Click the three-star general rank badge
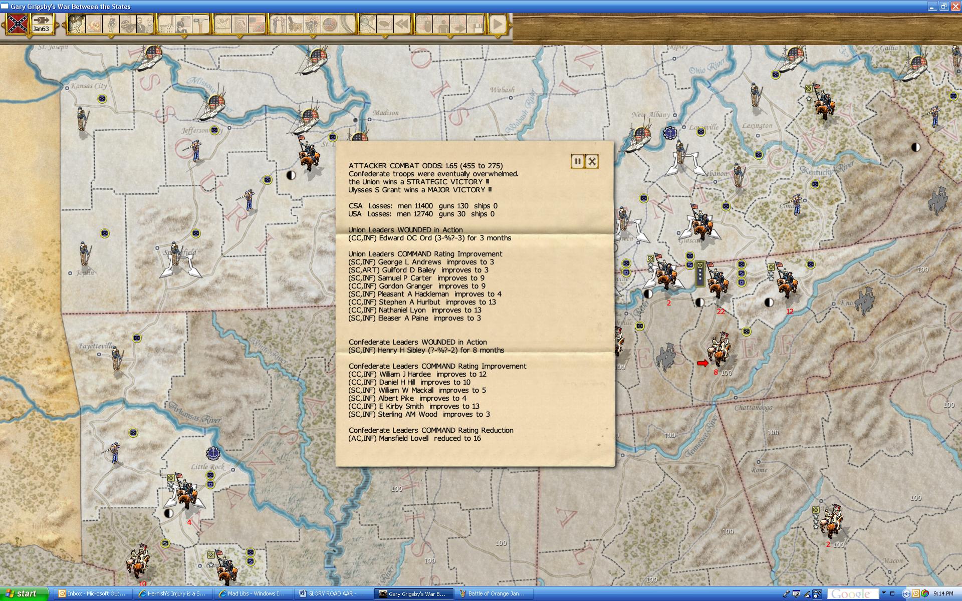 click(699, 274)
